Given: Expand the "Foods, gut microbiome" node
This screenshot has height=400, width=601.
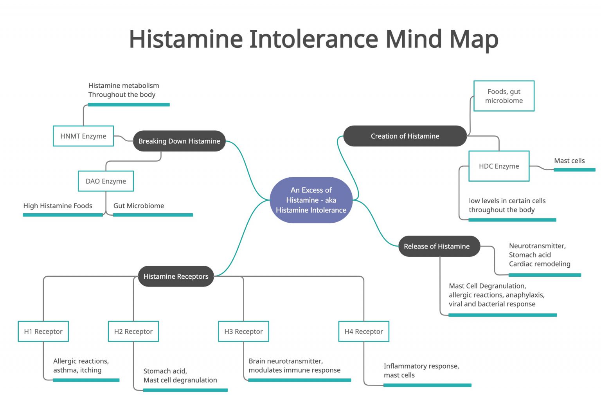Looking at the screenshot, I should click(x=504, y=95).
